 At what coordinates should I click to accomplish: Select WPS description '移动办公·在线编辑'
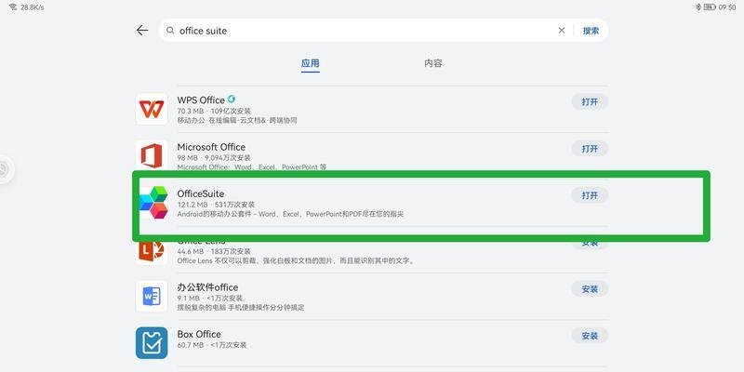[x=206, y=121]
